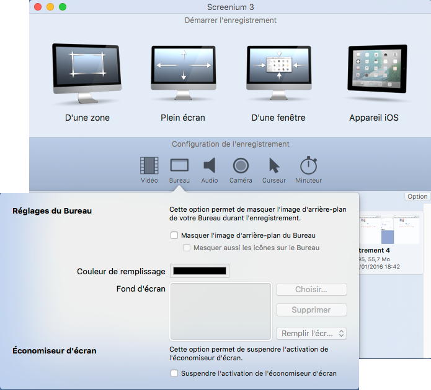Open the Audio speaker settings

coord(210,170)
